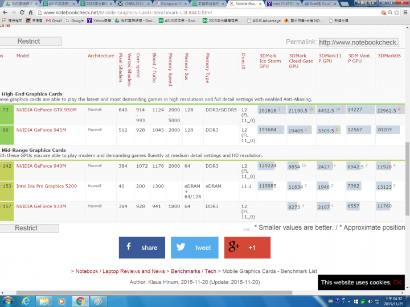Open the Apps shortcut in bookmarks bar
Screen dimensions: 410x307
12,20
